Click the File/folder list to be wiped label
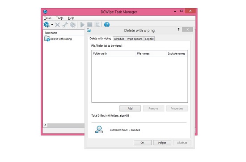Image resolution: width=246 pixels, height=162 pixels. (x=107, y=46)
